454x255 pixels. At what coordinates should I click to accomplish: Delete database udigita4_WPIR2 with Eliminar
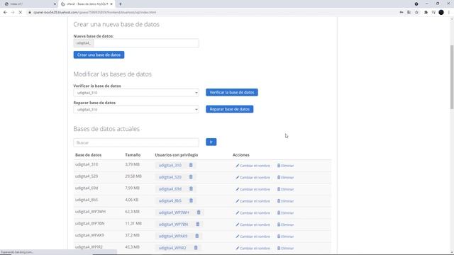[x=285, y=249]
